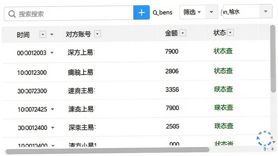
Task: Select time cell 10i0072425
Action: 32,109
